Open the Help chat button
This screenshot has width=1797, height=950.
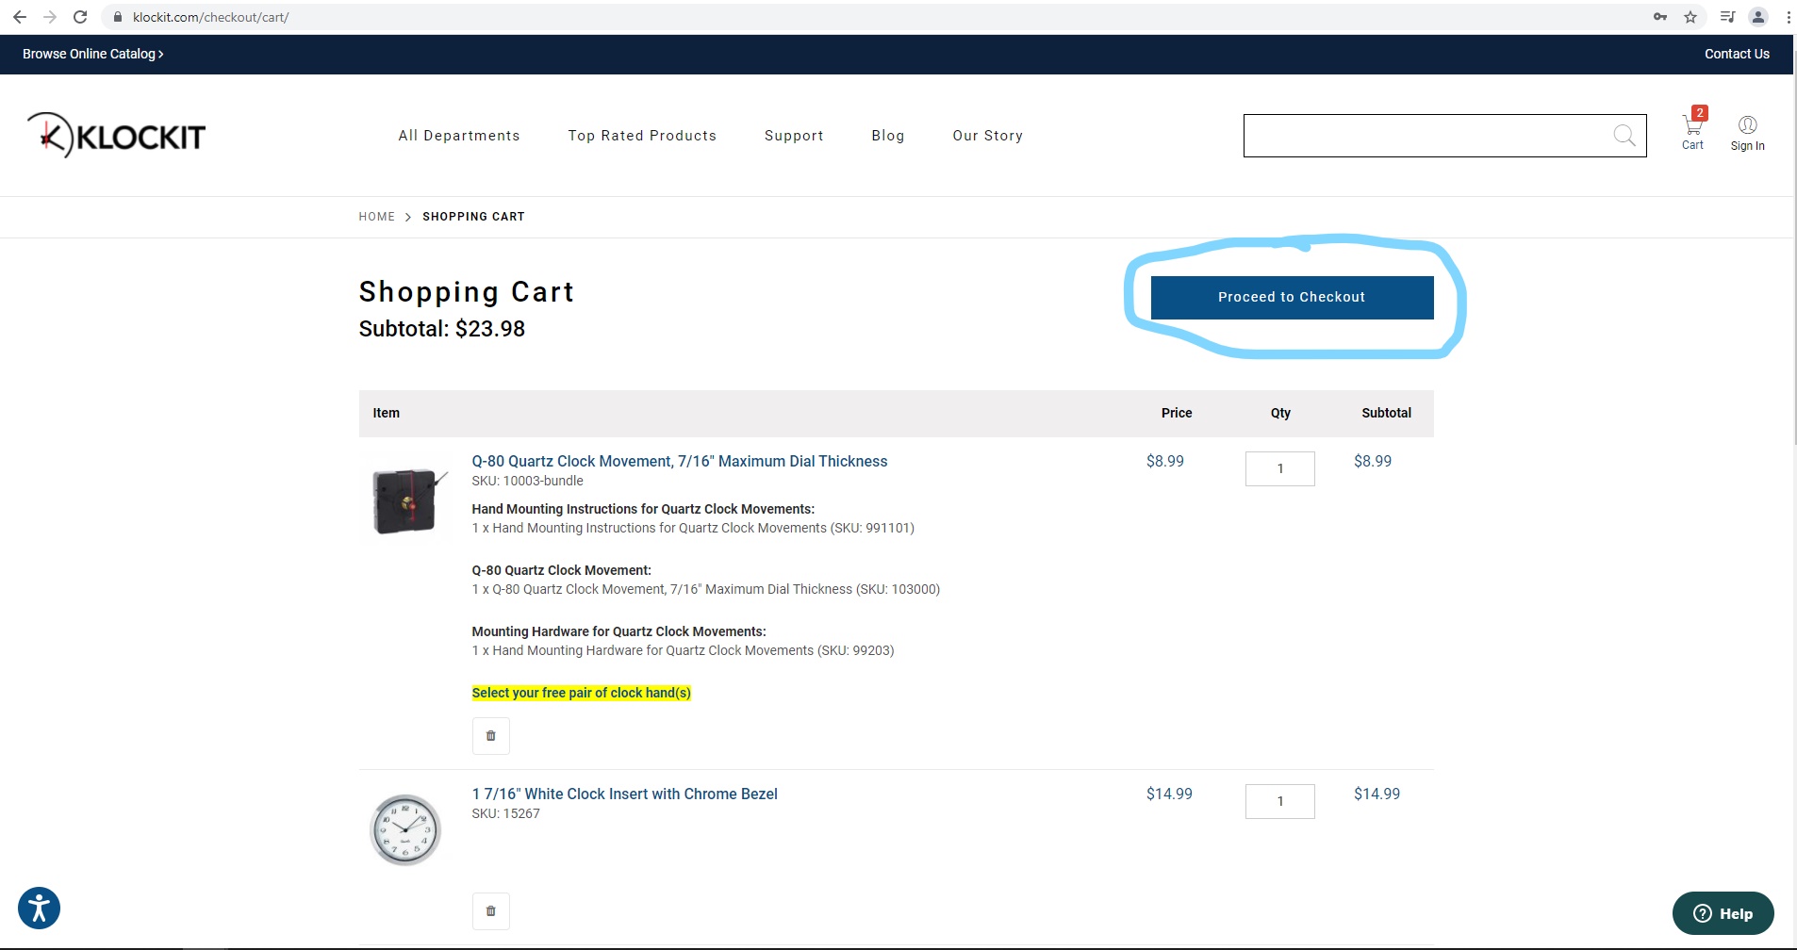pyautogui.click(x=1723, y=913)
